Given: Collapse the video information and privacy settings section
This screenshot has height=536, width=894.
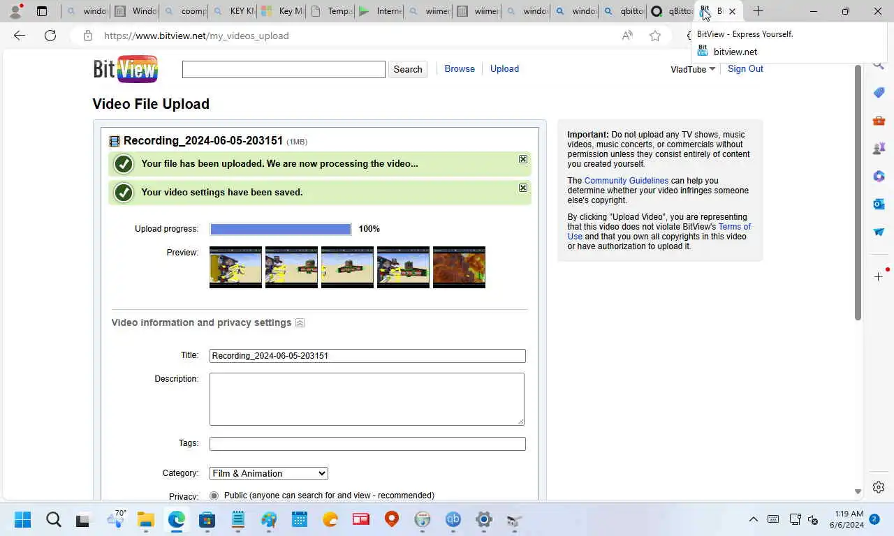Looking at the screenshot, I should (x=300, y=323).
